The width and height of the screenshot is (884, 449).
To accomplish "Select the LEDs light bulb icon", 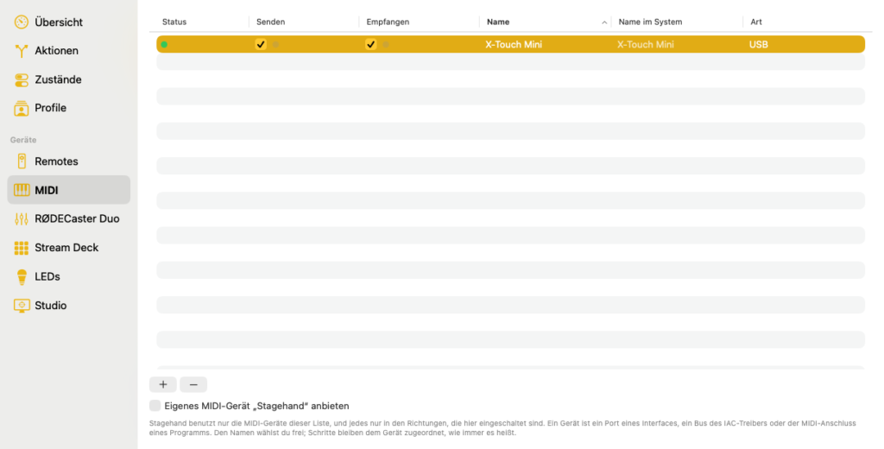I will 22,276.
